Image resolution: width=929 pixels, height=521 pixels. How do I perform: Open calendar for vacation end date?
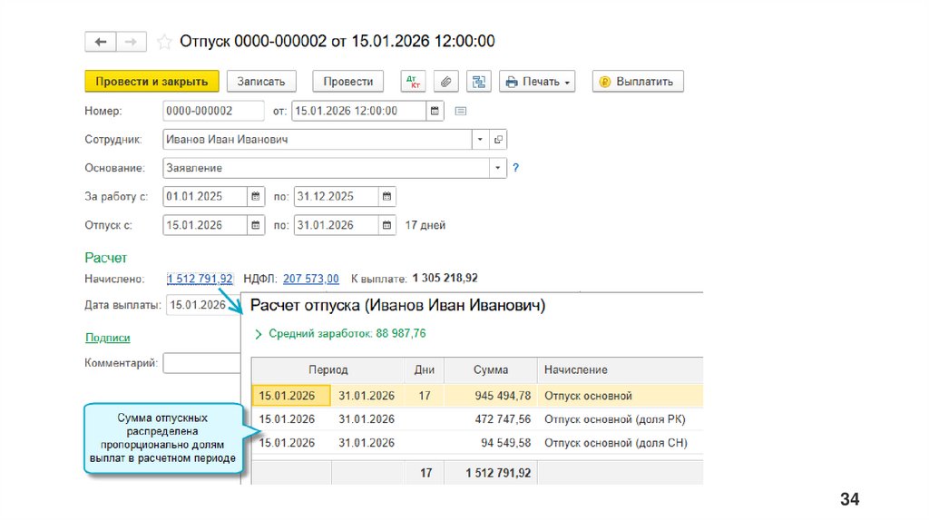click(386, 225)
